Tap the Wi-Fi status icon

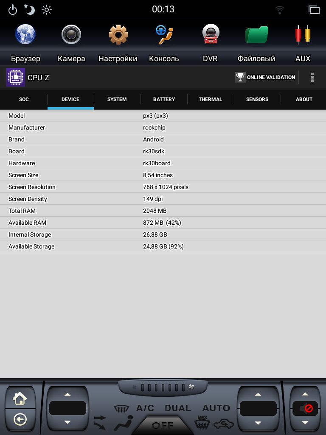(x=279, y=10)
